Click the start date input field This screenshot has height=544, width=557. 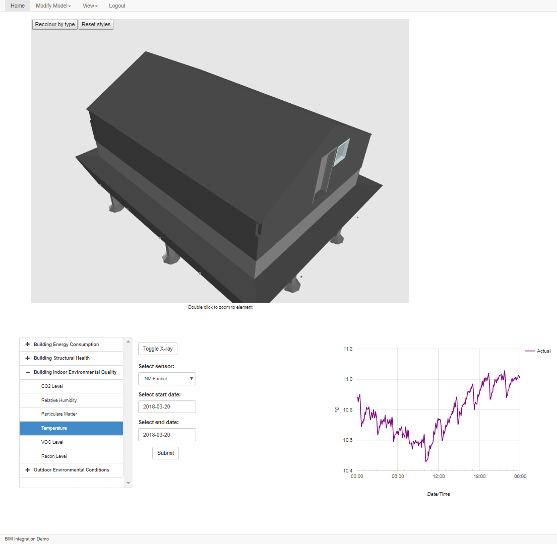coord(167,406)
